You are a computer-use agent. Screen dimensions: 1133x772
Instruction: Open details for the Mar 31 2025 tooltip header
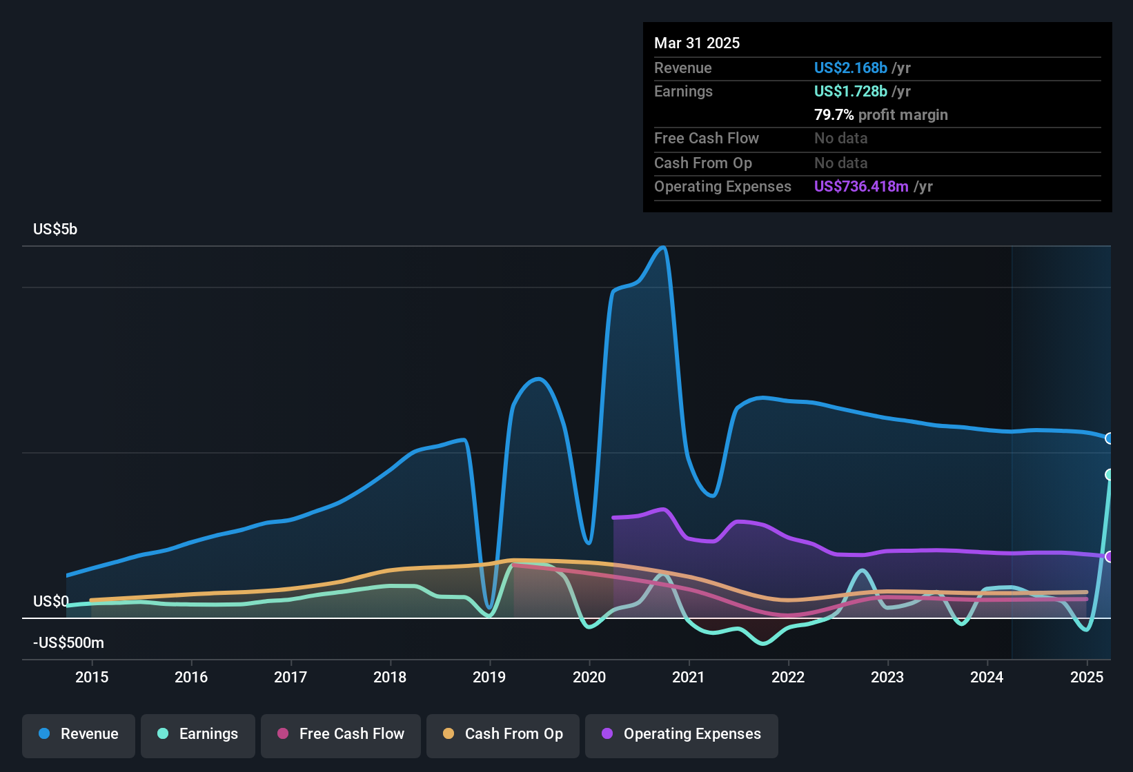click(x=697, y=43)
